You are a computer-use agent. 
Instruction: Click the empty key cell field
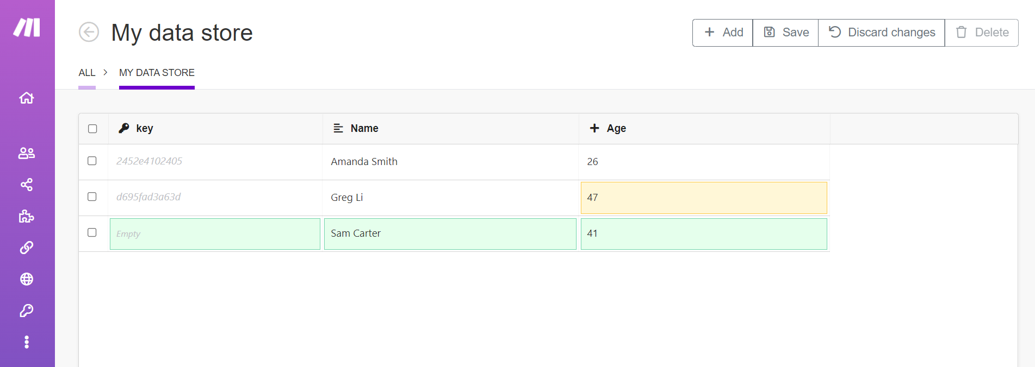pyautogui.click(x=215, y=234)
